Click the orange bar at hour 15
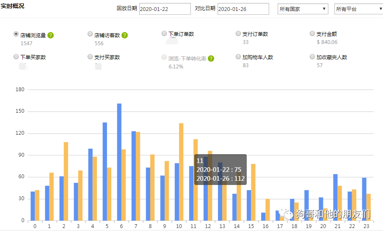 (x=253, y=192)
